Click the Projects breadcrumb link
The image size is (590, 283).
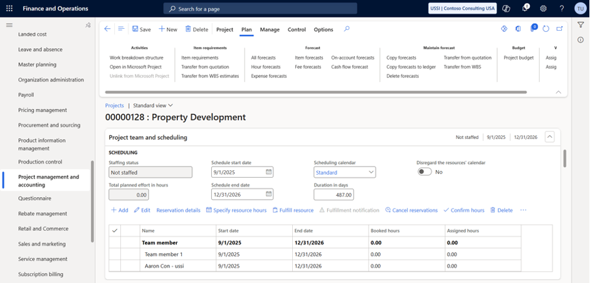click(x=114, y=106)
